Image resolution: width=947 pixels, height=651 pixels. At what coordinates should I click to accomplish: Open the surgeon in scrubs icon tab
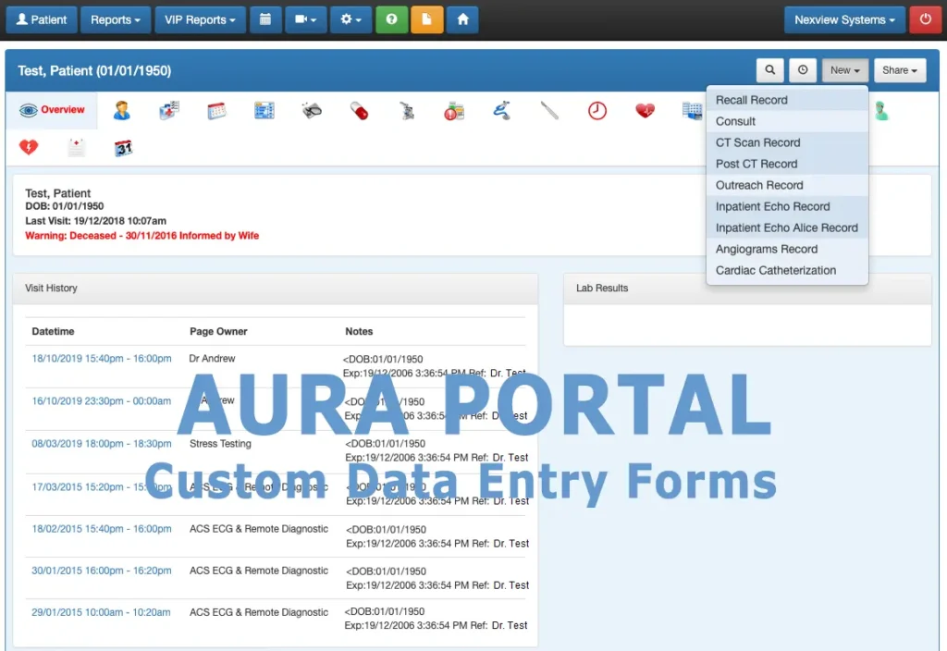coord(881,111)
